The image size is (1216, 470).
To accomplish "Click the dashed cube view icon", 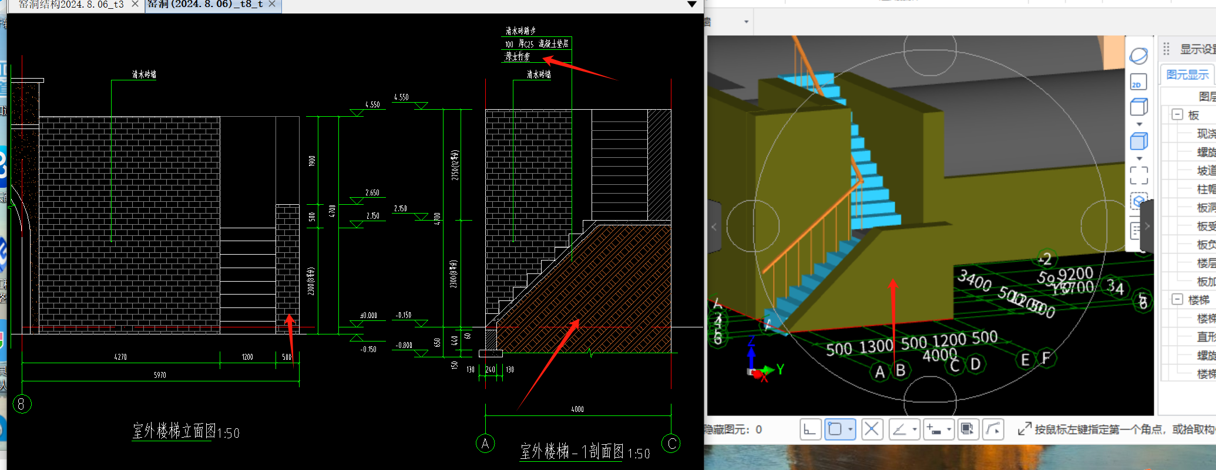I will tap(1138, 201).
